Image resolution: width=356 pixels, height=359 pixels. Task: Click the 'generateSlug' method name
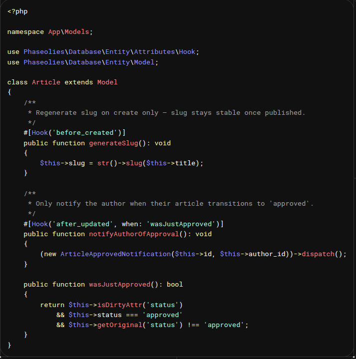coord(113,143)
